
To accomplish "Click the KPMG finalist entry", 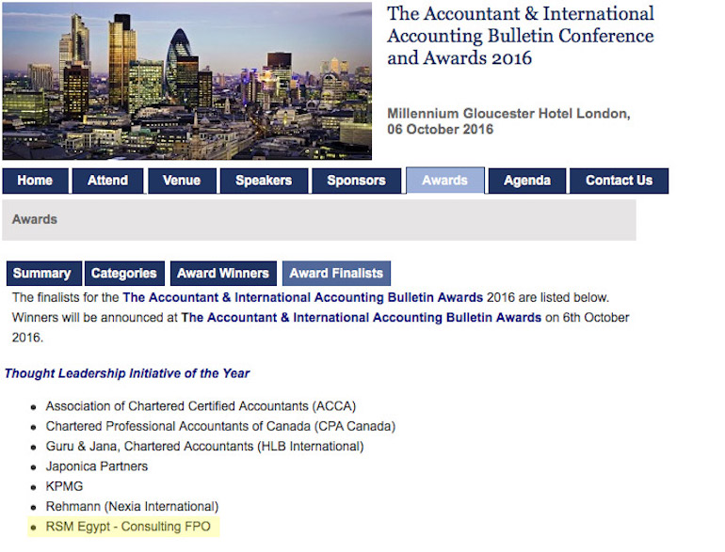I will [x=64, y=486].
